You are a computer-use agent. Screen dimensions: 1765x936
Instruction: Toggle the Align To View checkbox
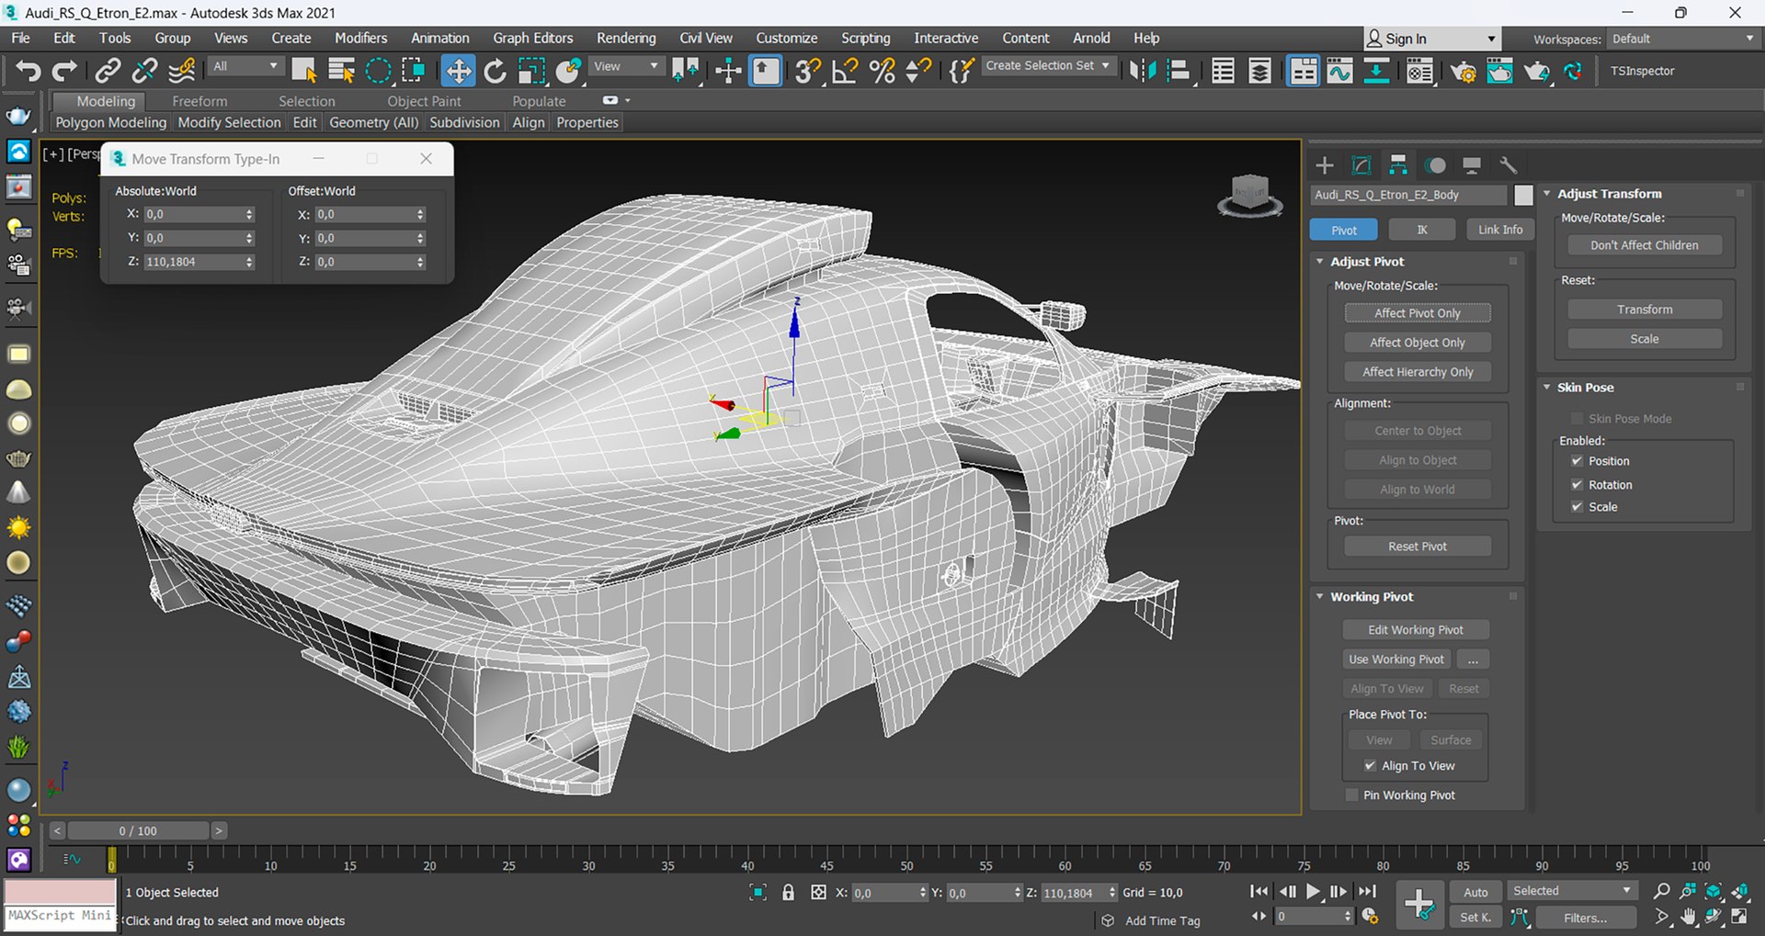click(1370, 766)
